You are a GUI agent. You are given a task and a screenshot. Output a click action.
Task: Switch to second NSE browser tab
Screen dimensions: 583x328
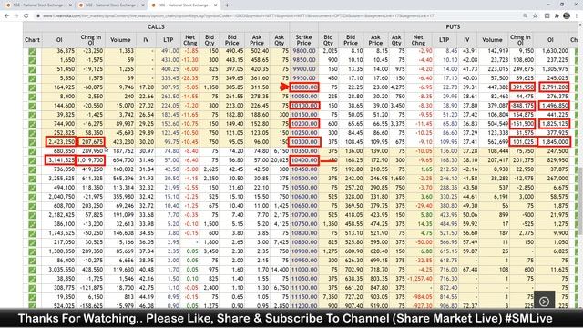tap(110, 5)
